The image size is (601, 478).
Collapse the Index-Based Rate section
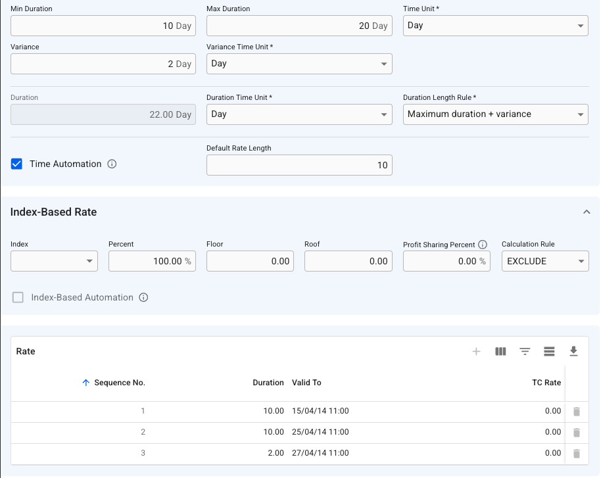pos(587,212)
